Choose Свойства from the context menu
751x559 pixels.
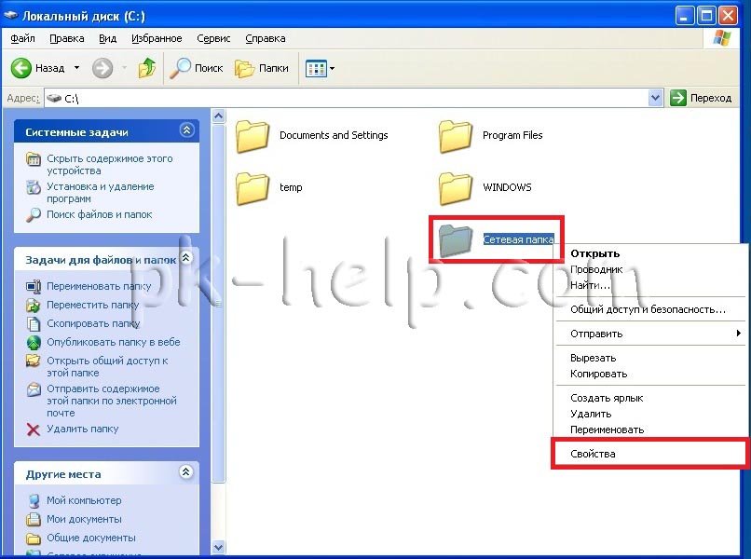650,454
